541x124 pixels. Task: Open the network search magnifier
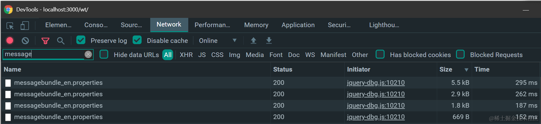point(61,41)
